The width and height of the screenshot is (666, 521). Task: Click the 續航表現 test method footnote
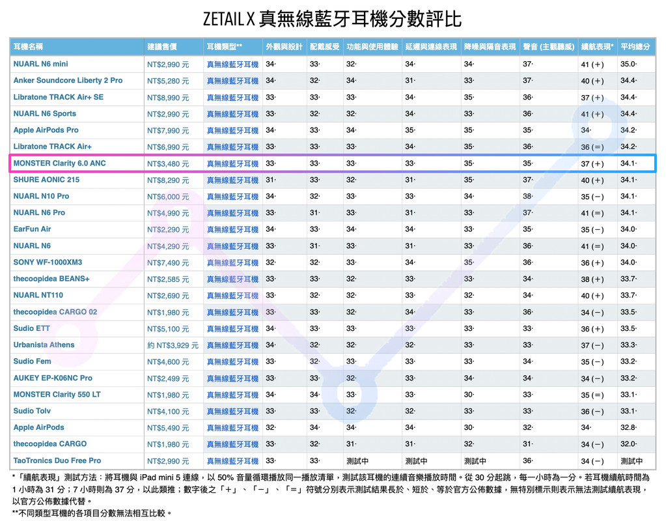pyautogui.click(x=331, y=489)
